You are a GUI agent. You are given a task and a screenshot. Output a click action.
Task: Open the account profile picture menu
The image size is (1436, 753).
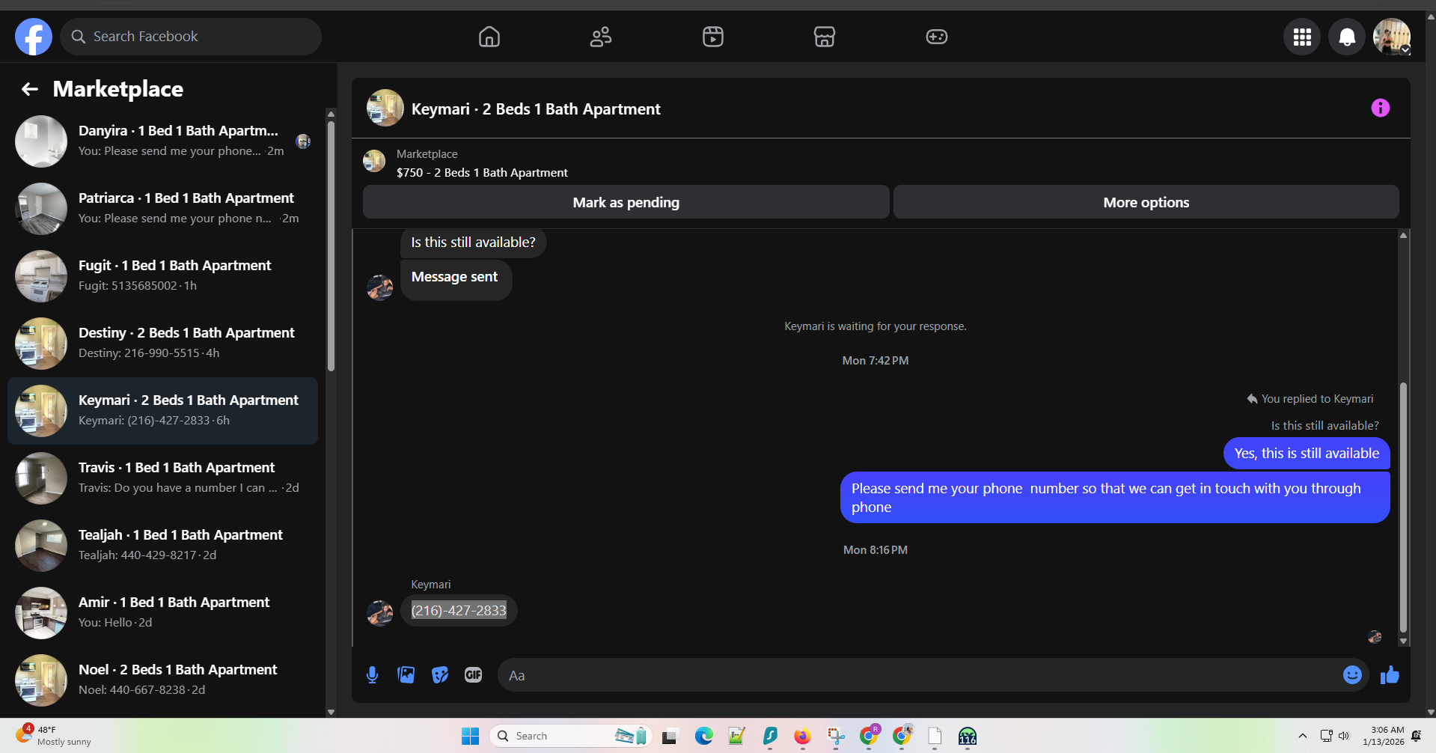(1392, 37)
